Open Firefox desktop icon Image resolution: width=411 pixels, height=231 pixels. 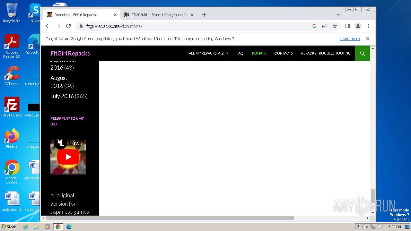coord(12,139)
